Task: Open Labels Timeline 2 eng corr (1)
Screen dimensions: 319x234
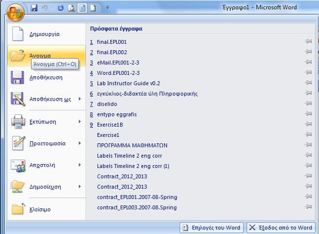Action: point(133,166)
